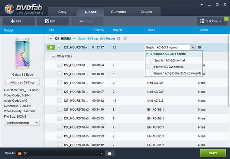Image resolution: width=230 pixels, height=159 pixels.
Task: Switch to the Creator tab
Action: pyautogui.click(x=146, y=12)
